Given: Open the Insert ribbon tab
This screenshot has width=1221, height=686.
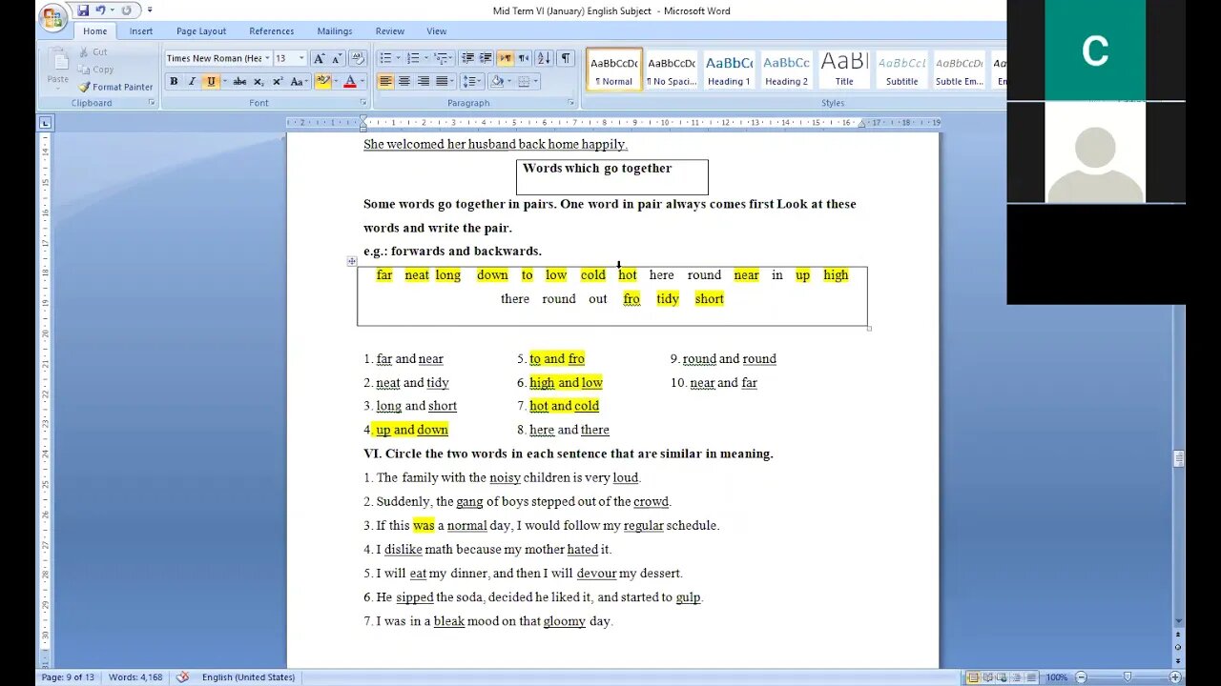Looking at the screenshot, I should tap(141, 31).
